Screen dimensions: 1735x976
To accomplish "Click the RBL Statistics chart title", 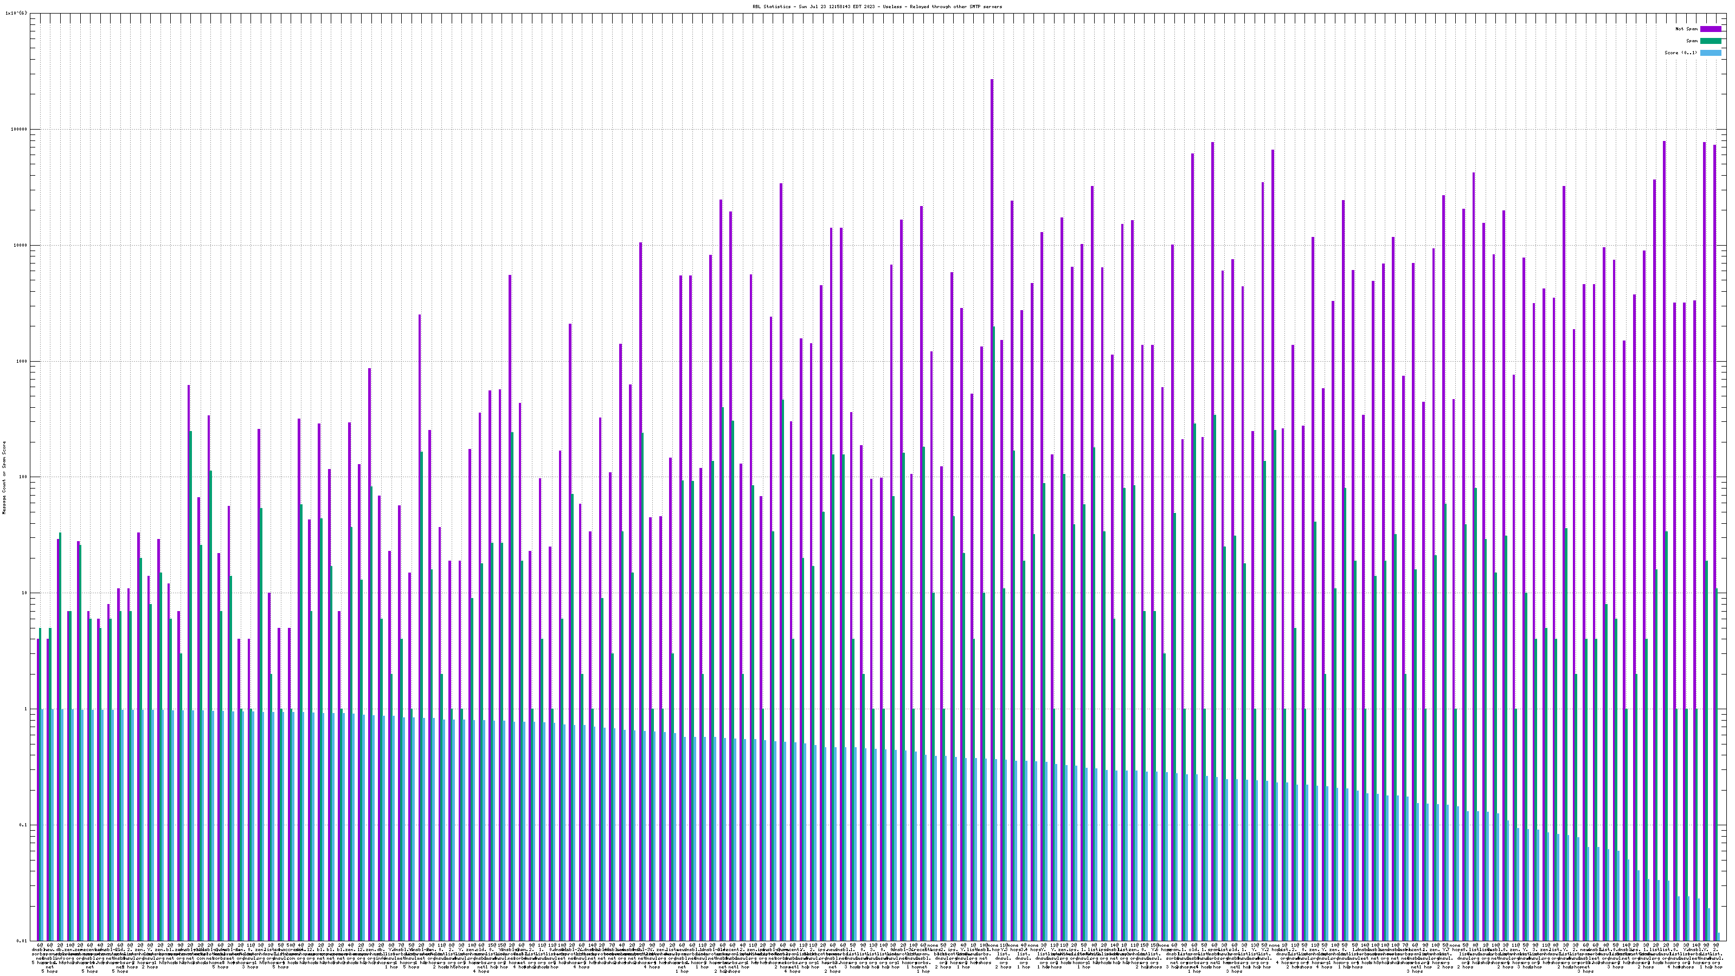I will pos(877,7).
